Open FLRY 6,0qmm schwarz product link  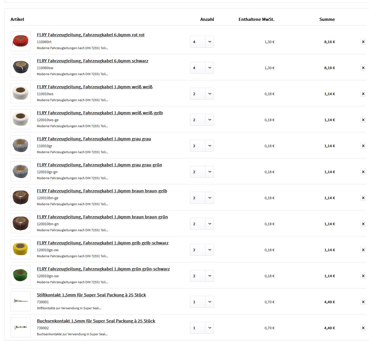pyautogui.click(x=92, y=61)
